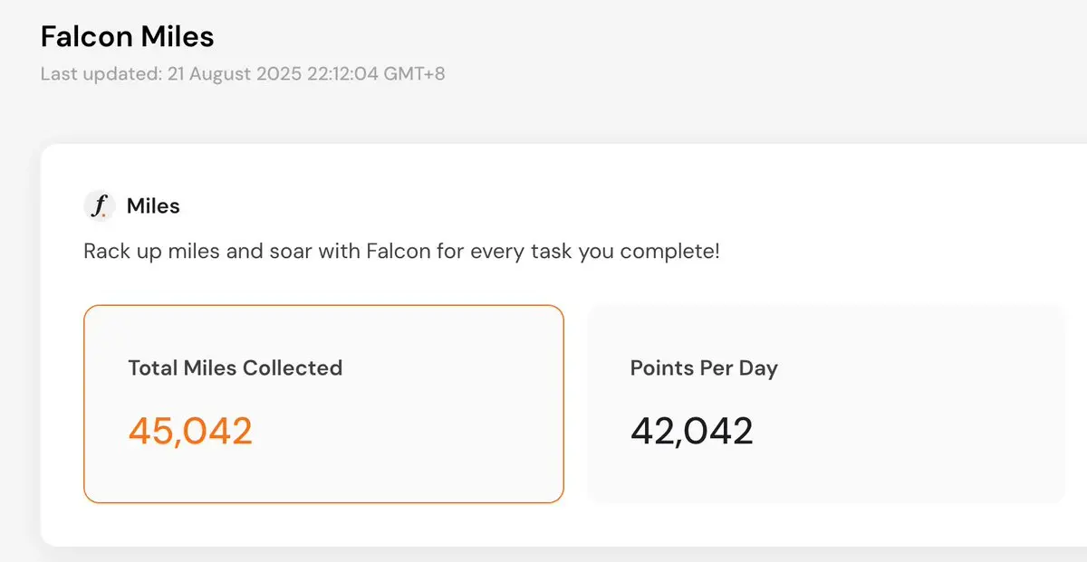Click the Falcon 'f' logo icon
The height and width of the screenshot is (562, 1087).
click(100, 206)
